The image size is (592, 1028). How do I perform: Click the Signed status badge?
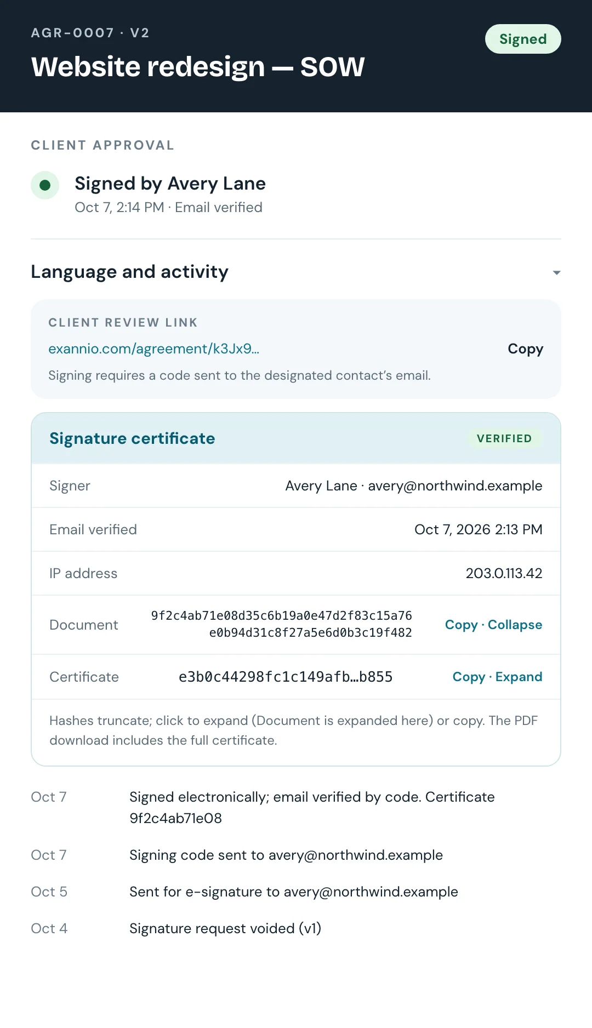(523, 39)
